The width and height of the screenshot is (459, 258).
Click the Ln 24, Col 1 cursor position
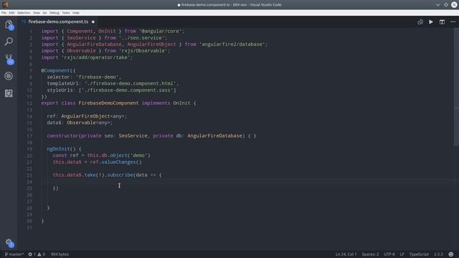(x=346, y=254)
